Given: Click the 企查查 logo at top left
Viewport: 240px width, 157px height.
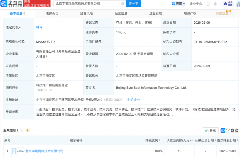Looking at the screenshot, I should (11, 3).
